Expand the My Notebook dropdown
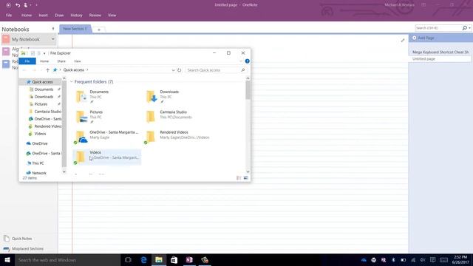473x266 pixels. (x=52, y=39)
